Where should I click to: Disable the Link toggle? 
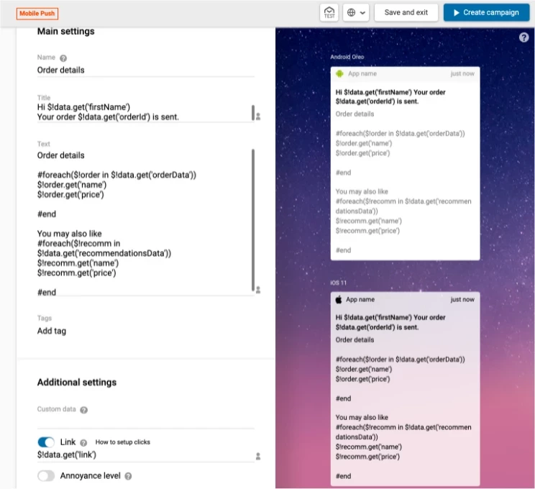click(46, 442)
